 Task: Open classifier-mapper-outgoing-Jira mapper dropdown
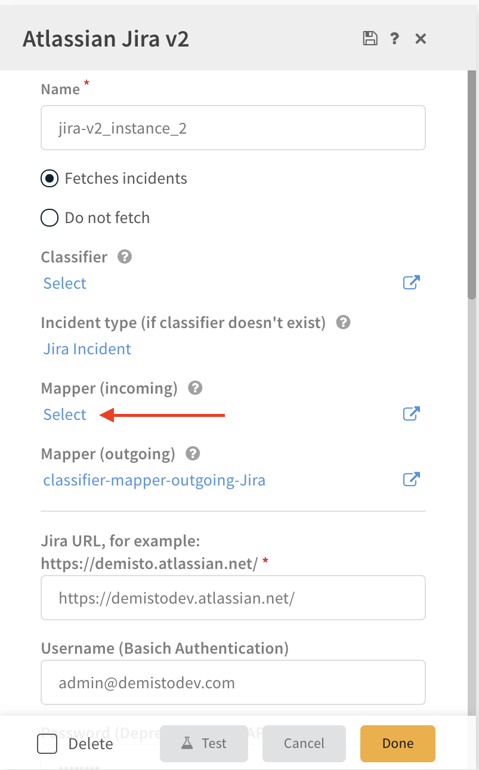(154, 480)
